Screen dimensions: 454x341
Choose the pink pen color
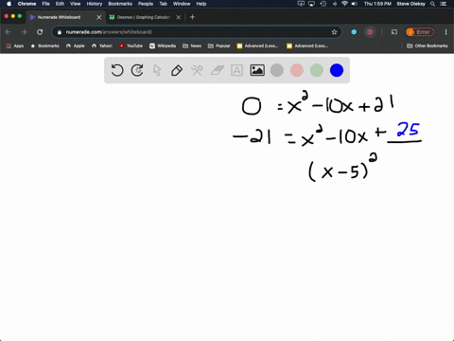pyautogui.click(x=297, y=70)
